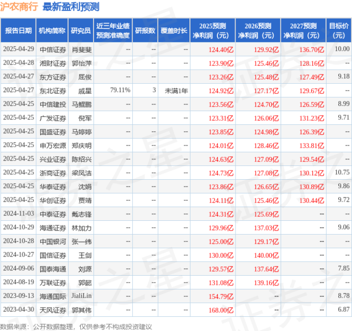Select the 中国银河 institution cell
Screen dimensions: 352x331
[x=53, y=241]
